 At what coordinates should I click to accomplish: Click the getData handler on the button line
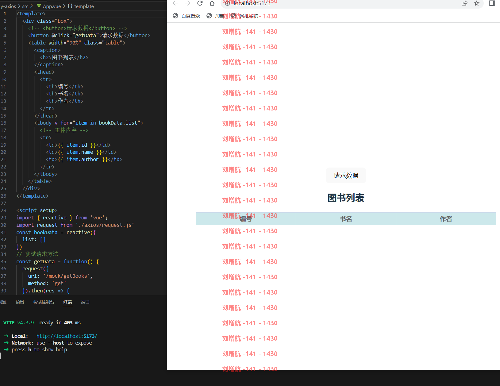86,35
